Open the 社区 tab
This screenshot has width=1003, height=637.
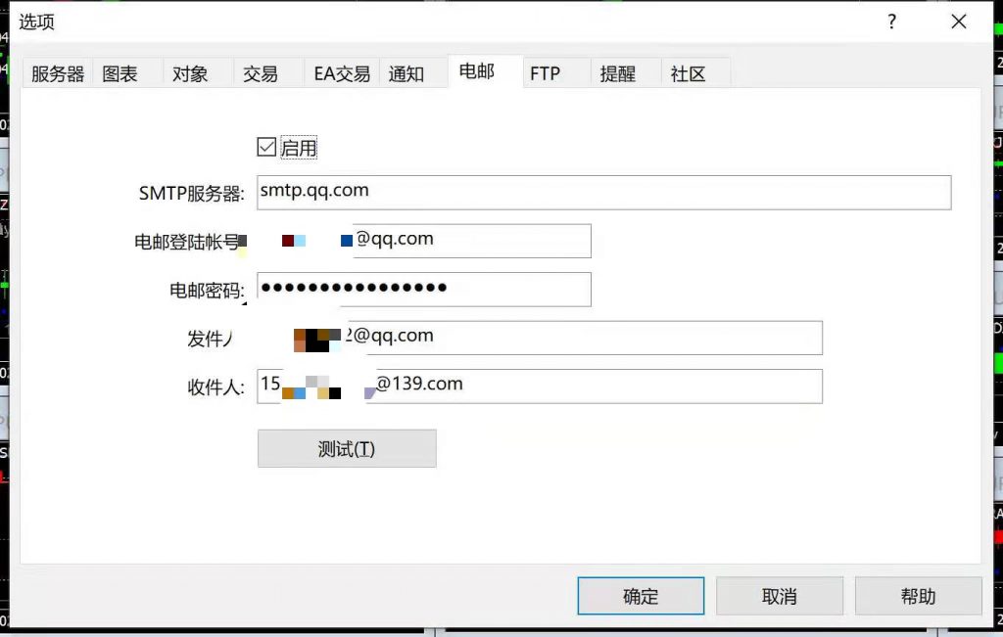(688, 73)
